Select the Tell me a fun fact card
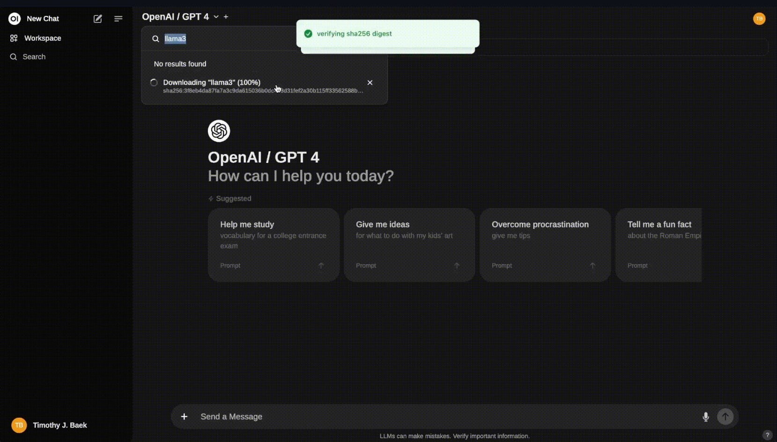Viewport: 777px width, 442px height. [x=659, y=244]
